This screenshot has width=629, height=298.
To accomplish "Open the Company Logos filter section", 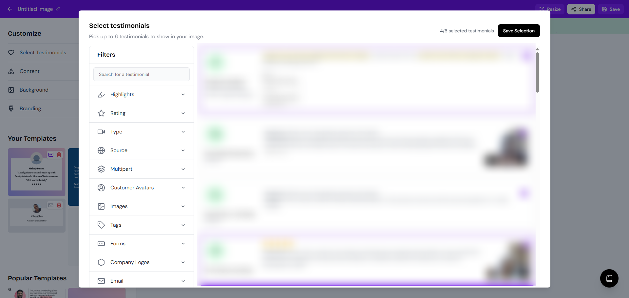I will coord(141,262).
